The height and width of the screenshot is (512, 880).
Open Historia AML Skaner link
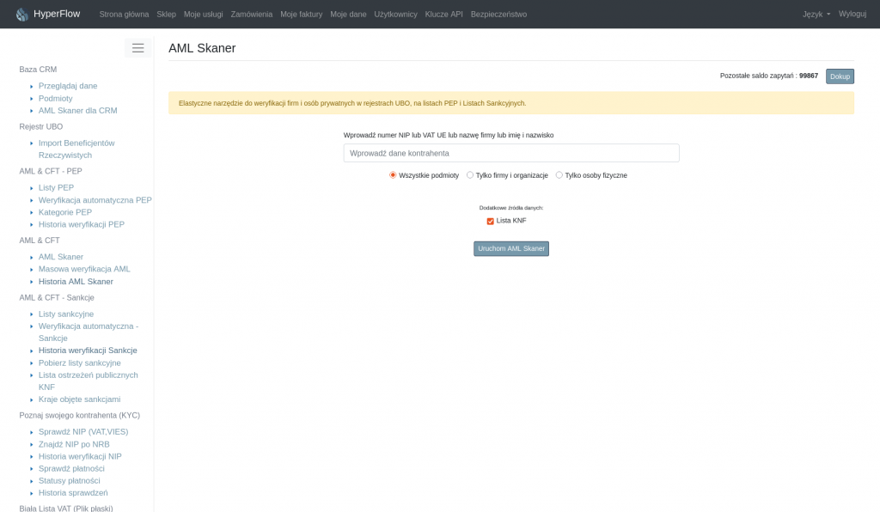coord(76,282)
